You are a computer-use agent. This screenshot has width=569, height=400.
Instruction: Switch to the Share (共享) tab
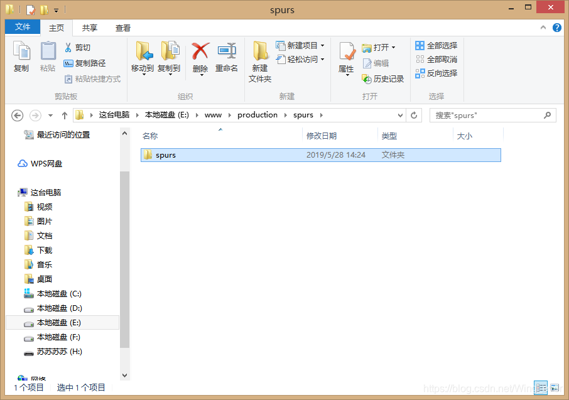click(x=90, y=28)
